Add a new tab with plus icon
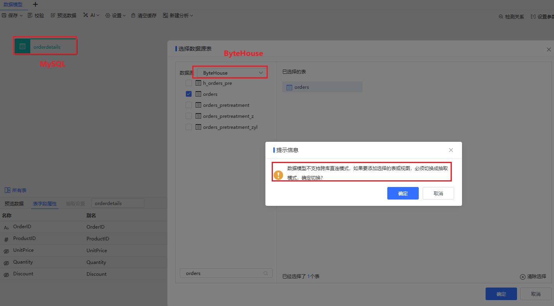Viewport: 554px width, 306px height. [x=35, y=5]
